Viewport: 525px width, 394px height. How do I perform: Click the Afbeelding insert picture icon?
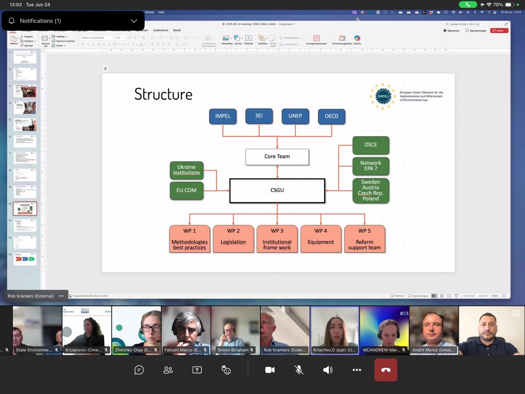pos(226,39)
